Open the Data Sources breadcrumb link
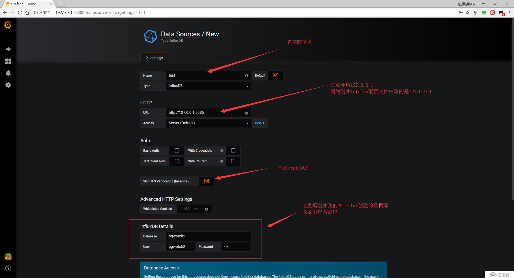 [x=180, y=34]
